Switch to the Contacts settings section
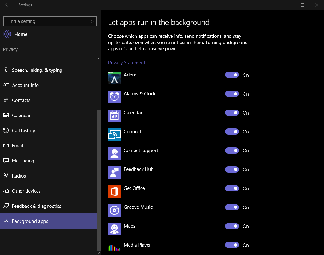 (21, 100)
